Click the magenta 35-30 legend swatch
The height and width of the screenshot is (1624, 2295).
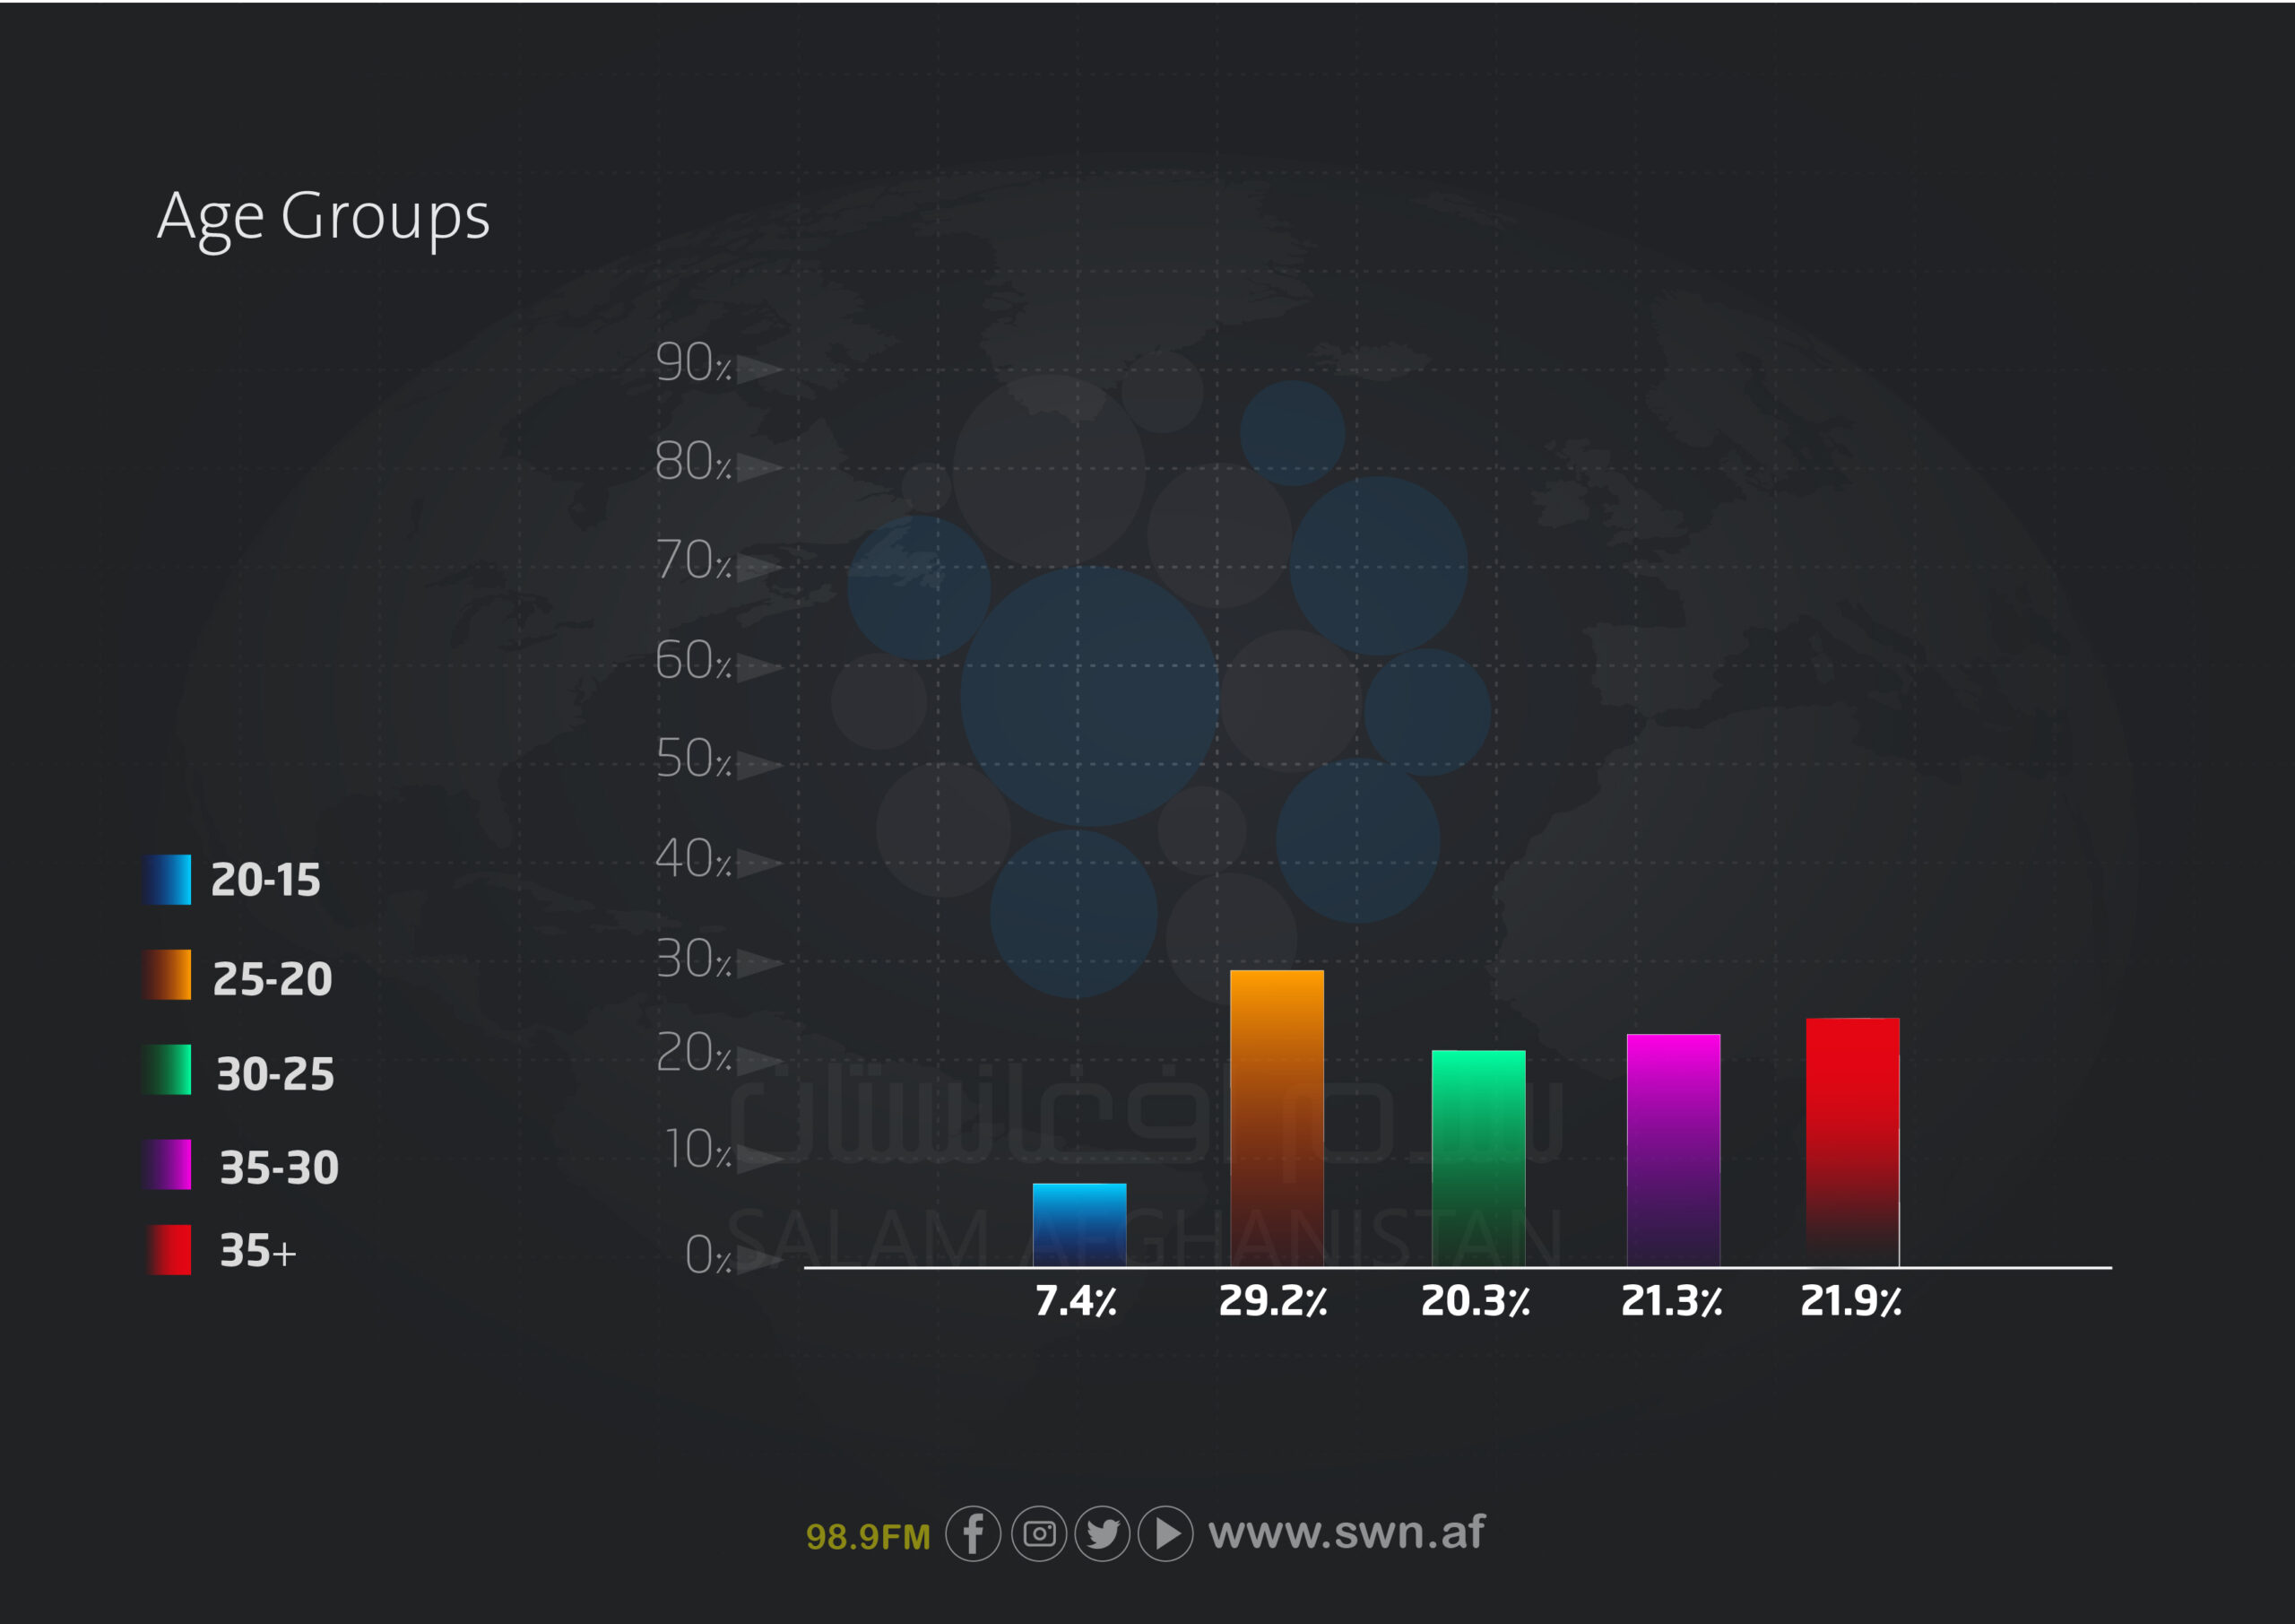(167, 1164)
